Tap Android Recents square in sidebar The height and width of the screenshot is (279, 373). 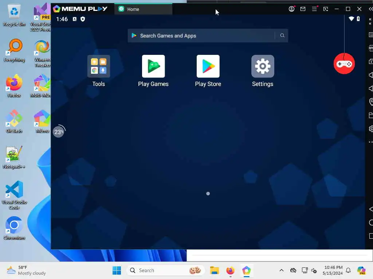pos(371,236)
